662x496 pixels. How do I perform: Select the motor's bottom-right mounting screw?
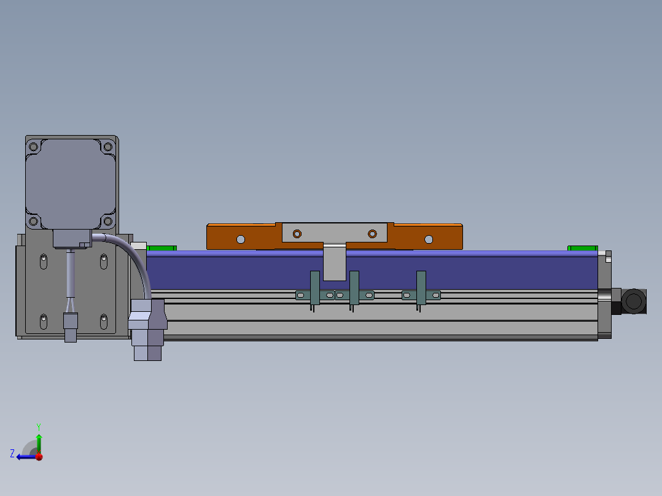click(107, 221)
